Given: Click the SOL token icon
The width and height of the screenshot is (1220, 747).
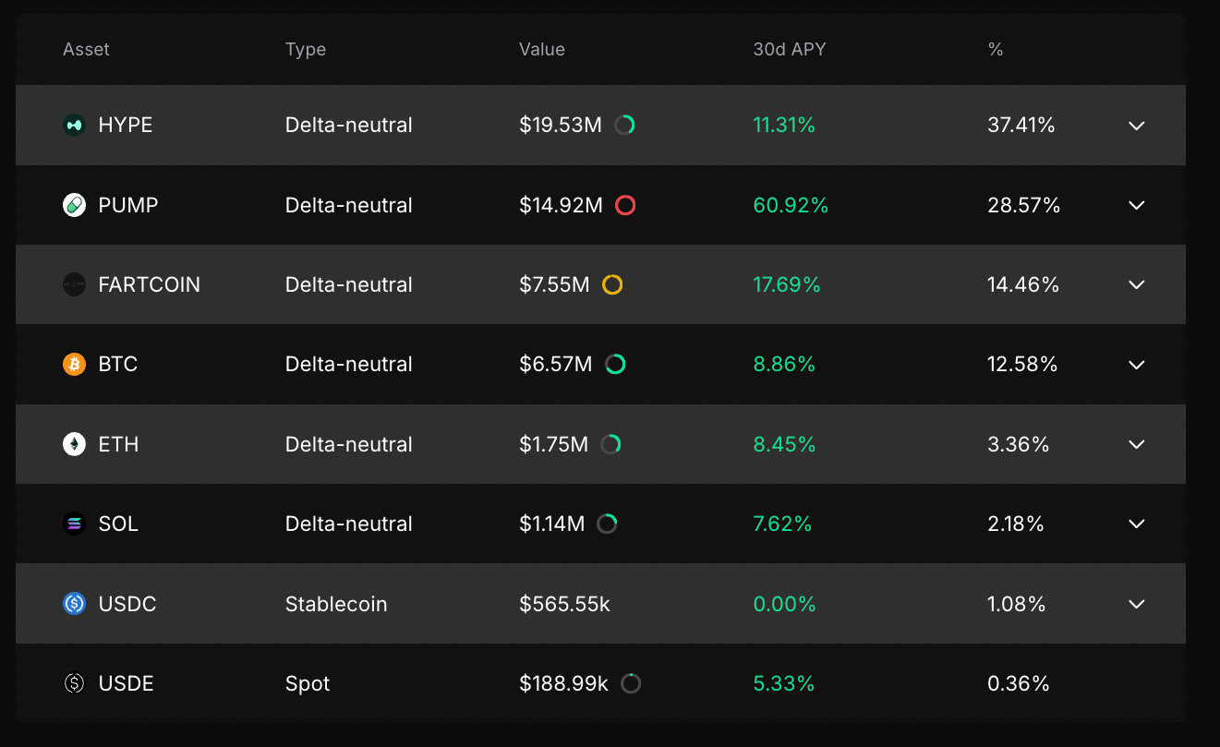Looking at the screenshot, I should click(74, 524).
